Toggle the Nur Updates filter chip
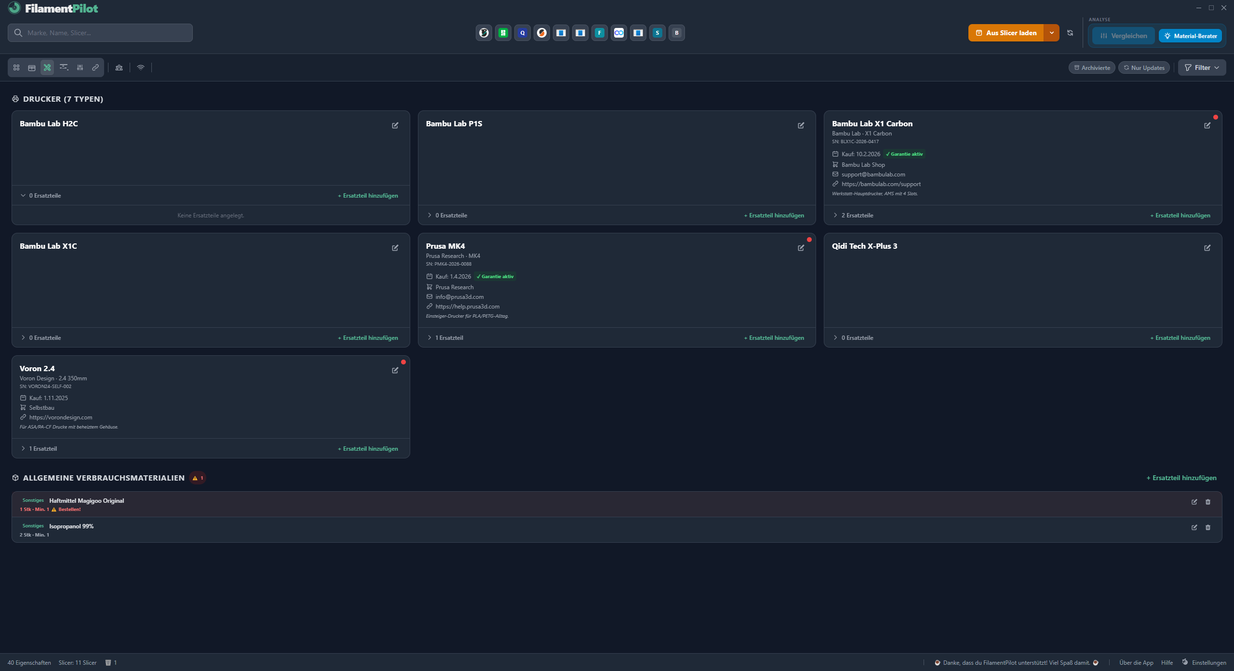Viewport: 1234px width, 671px height. pyautogui.click(x=1144, y=67)
